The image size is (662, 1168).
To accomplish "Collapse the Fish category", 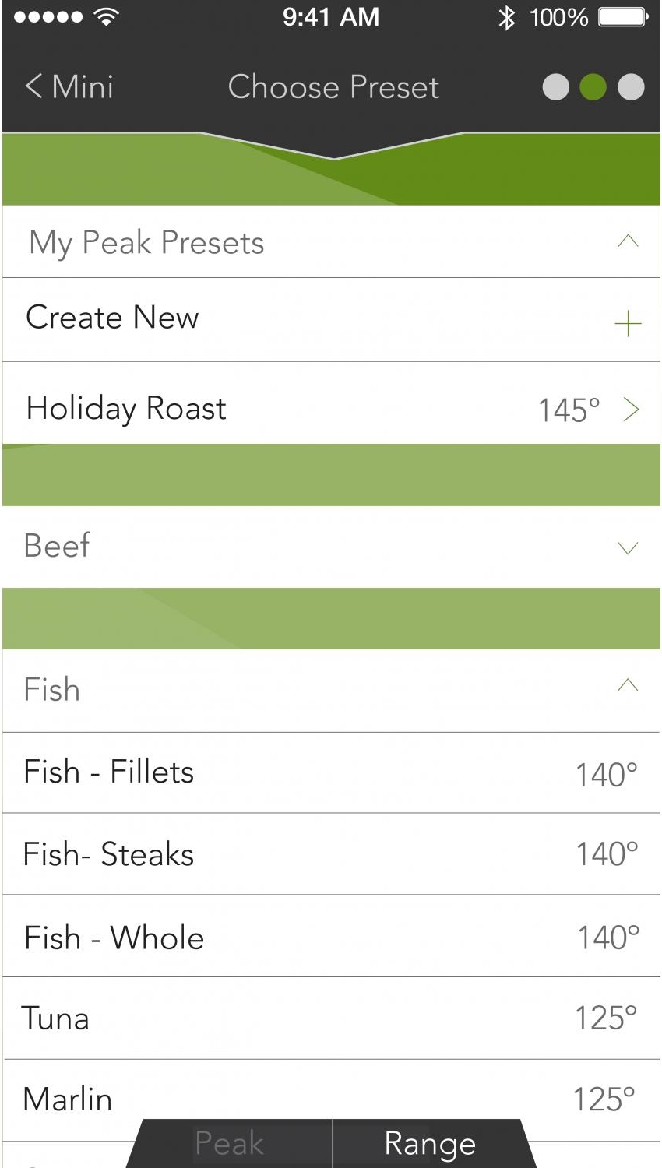I will [627, 686].
